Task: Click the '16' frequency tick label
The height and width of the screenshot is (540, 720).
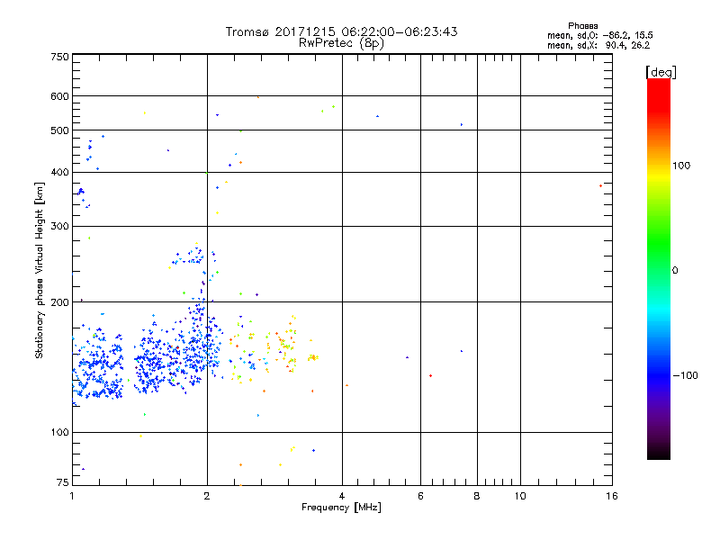Action: [612, 496]
